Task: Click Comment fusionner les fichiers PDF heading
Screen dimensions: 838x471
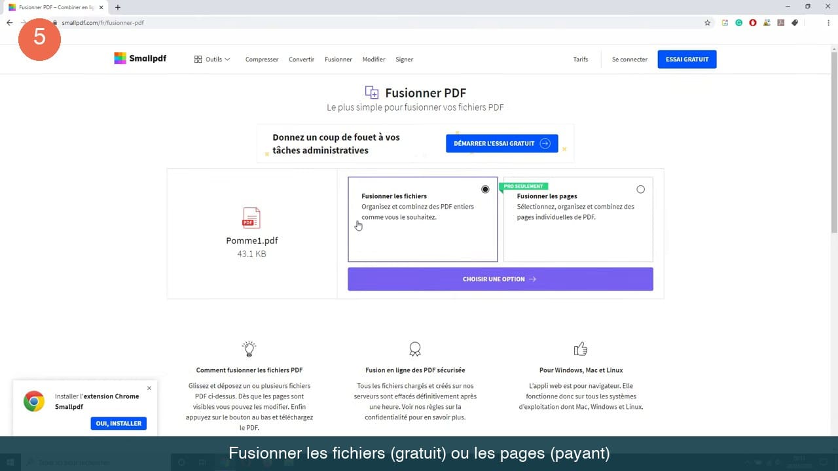Action: [x=249, y=370]
